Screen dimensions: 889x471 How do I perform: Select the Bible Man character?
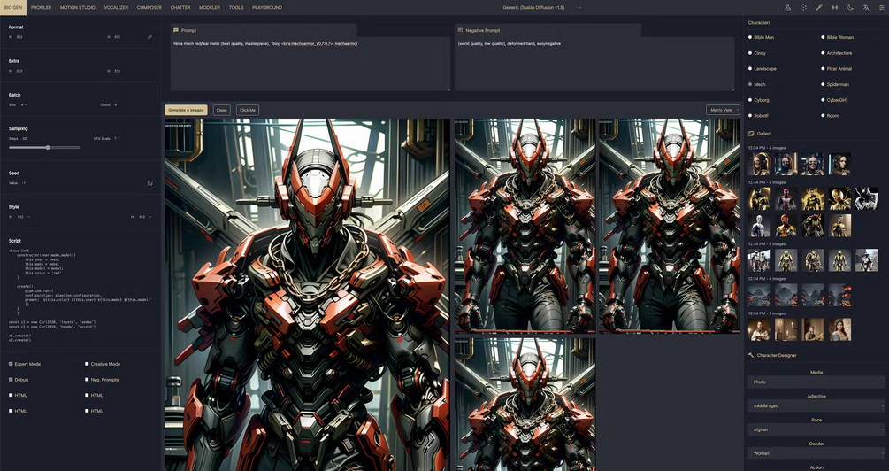pyautogui.click(x=761, y=37)
